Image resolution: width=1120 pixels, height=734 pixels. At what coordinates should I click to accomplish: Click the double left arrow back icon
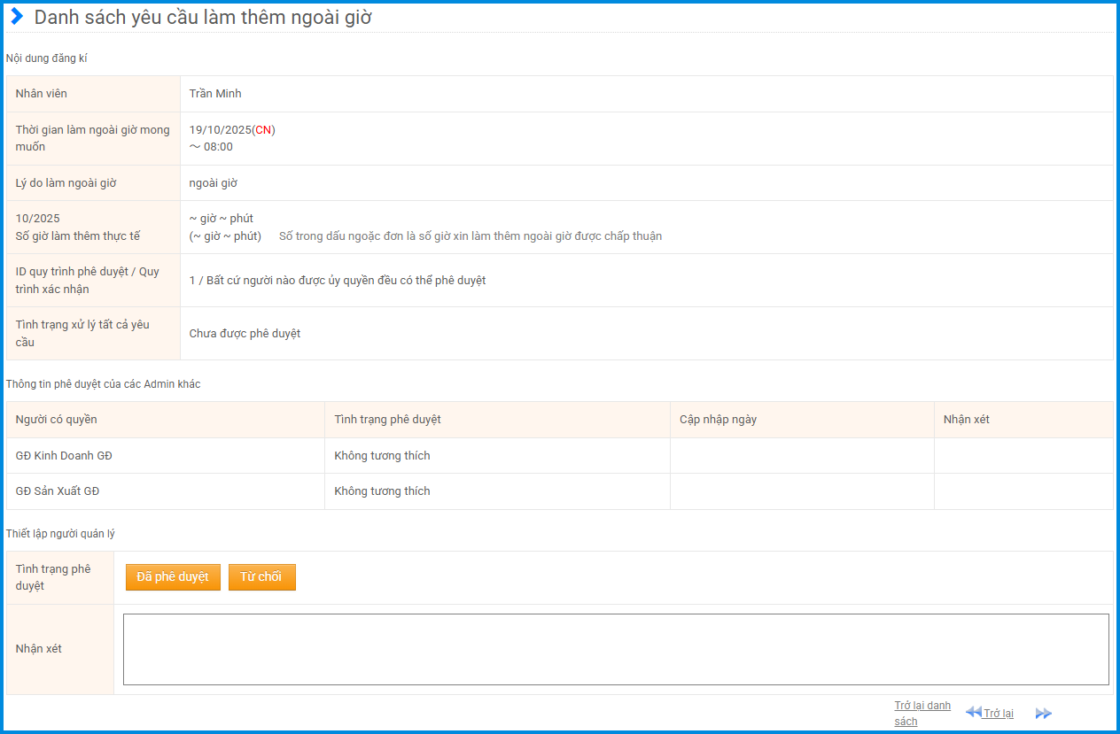point(973,713)
